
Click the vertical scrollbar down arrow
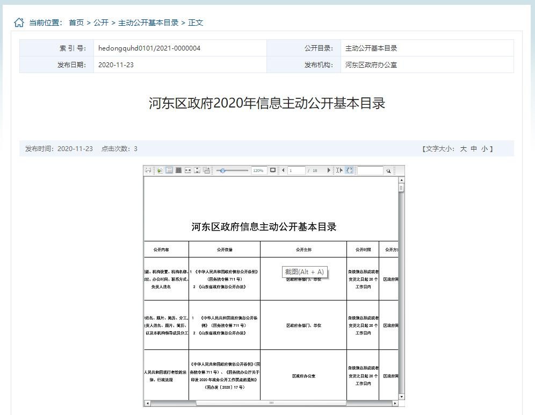[x=402, y=397]
